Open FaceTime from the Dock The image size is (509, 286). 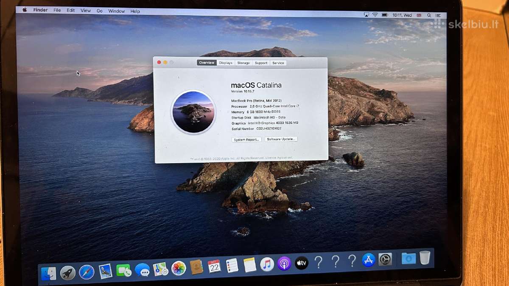click(123, 270)
